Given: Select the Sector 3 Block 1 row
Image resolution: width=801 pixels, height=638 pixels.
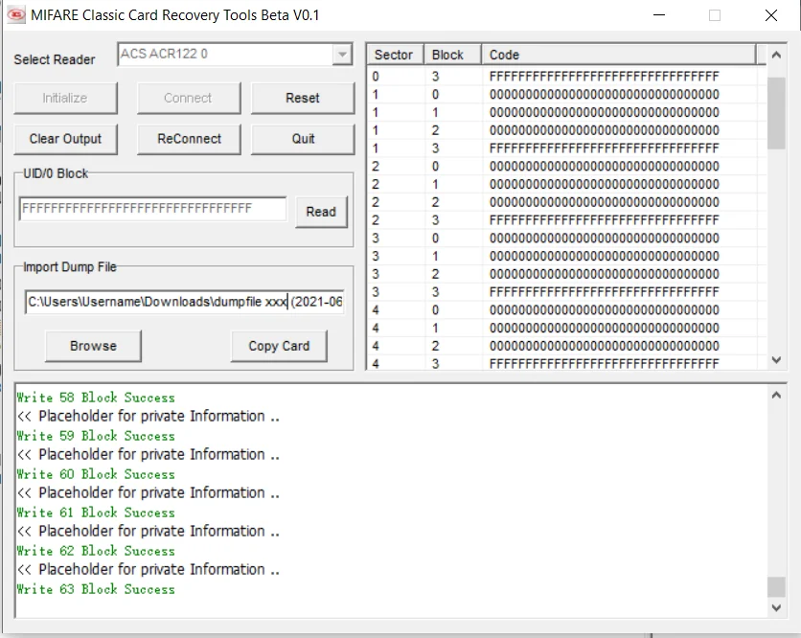Looking at the screenshot, I should coord(567,256).
